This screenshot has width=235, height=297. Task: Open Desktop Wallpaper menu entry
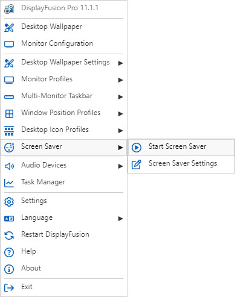click(63, 28)
